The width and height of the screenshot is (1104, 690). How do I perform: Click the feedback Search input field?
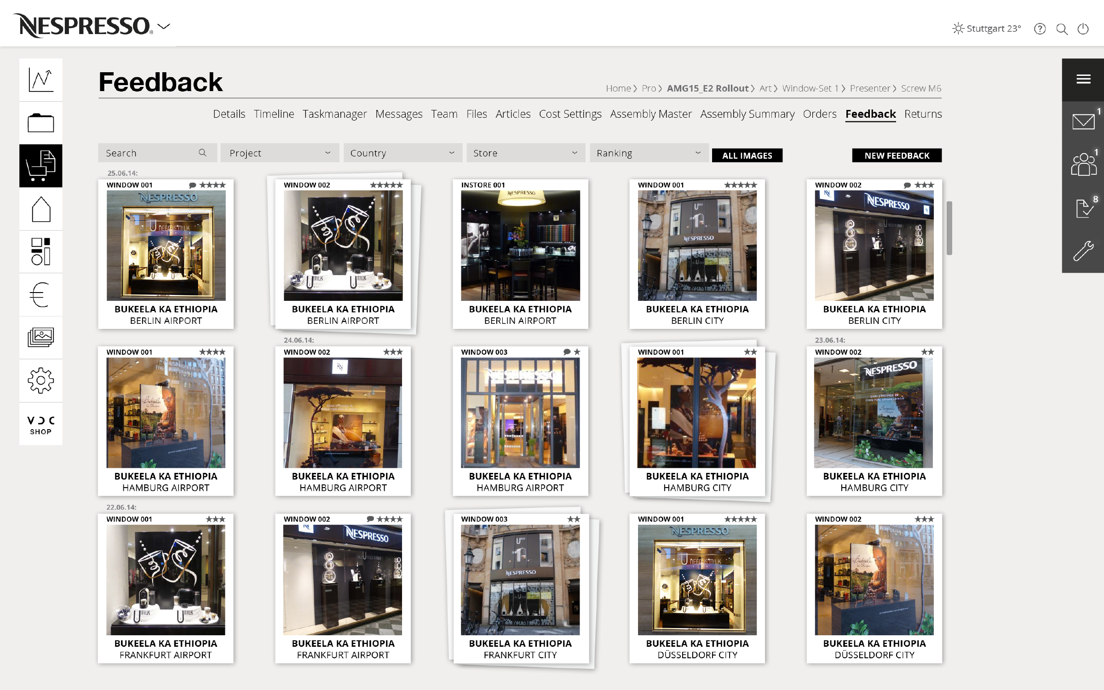pyautogui.click(x=149, y=153)
